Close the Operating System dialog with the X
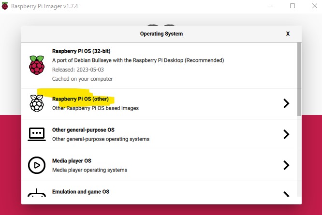The image size is (322, 215). click(x=288, y=34)
